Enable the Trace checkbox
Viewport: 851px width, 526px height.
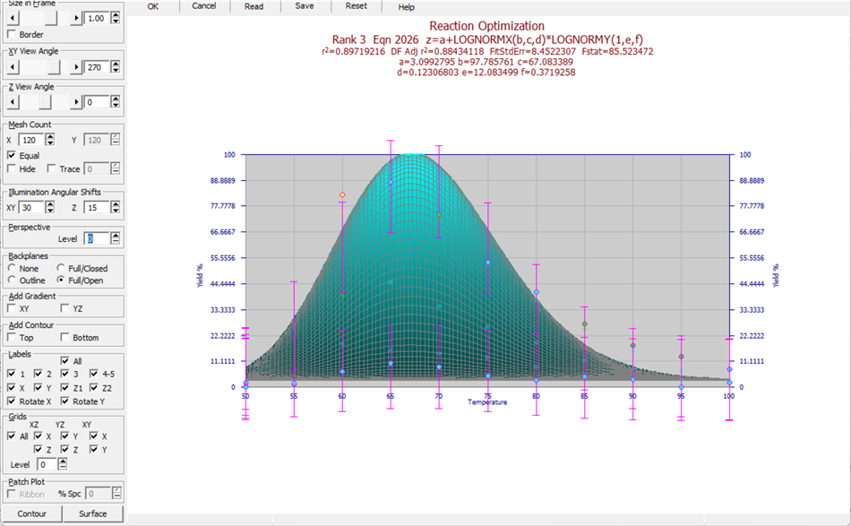point(52,168)
